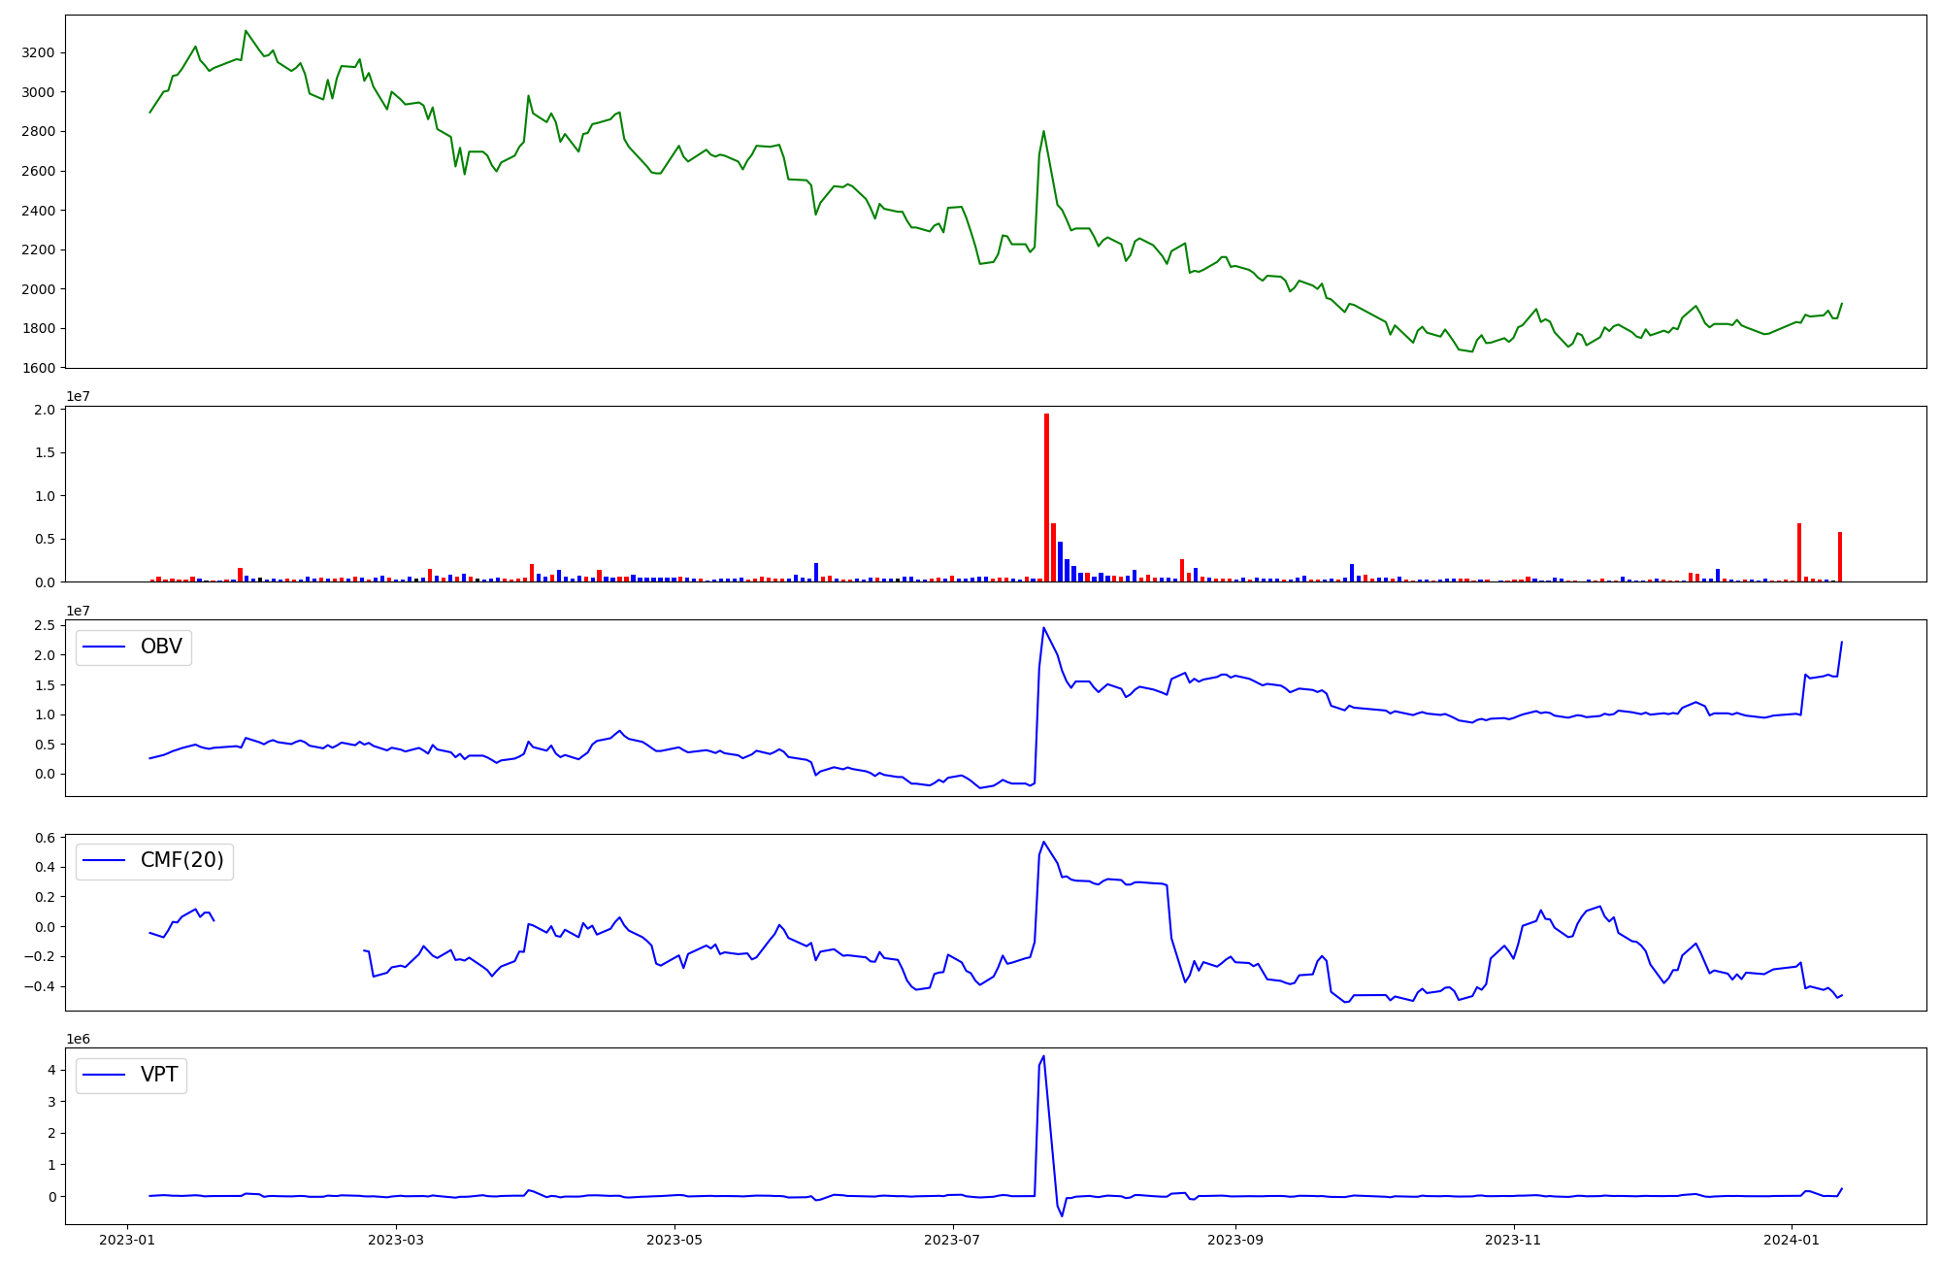1941x1262 pixels.
Task: Click the 1e6 exponent label above VPT chart
Action: point(78,1039)
